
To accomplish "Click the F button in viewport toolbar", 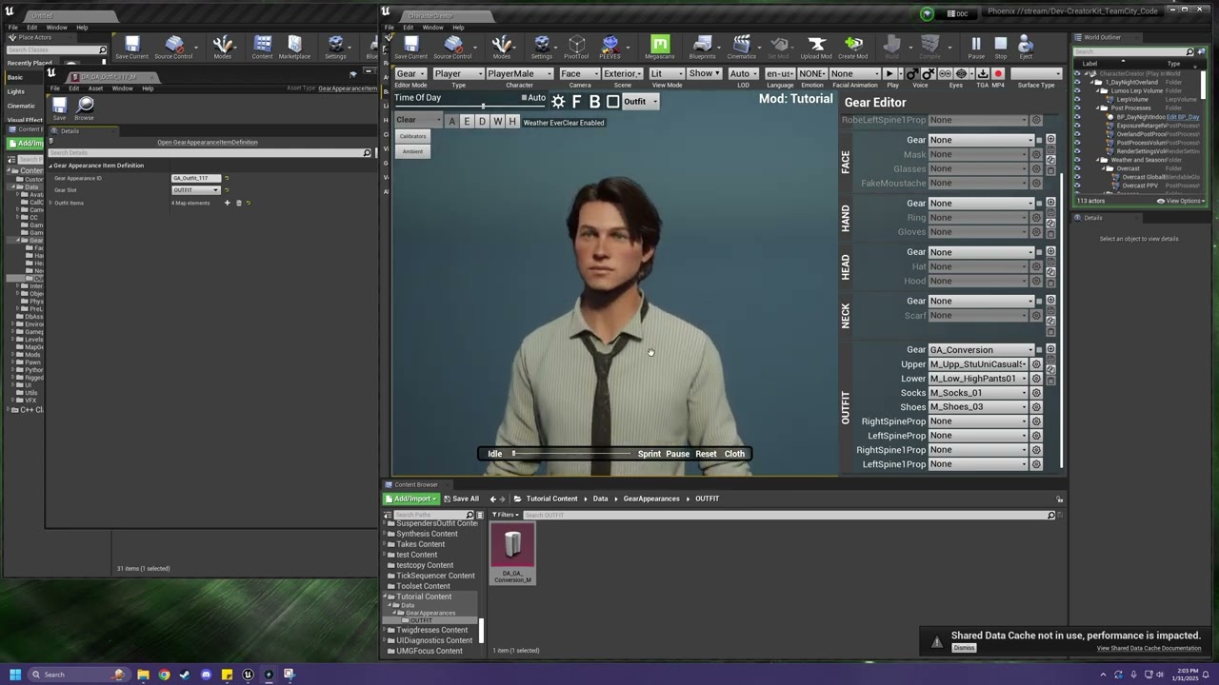I will 576,102.
